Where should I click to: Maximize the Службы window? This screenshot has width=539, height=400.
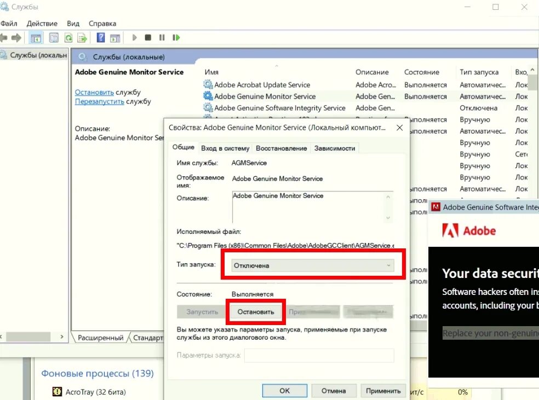pos(495,7)
